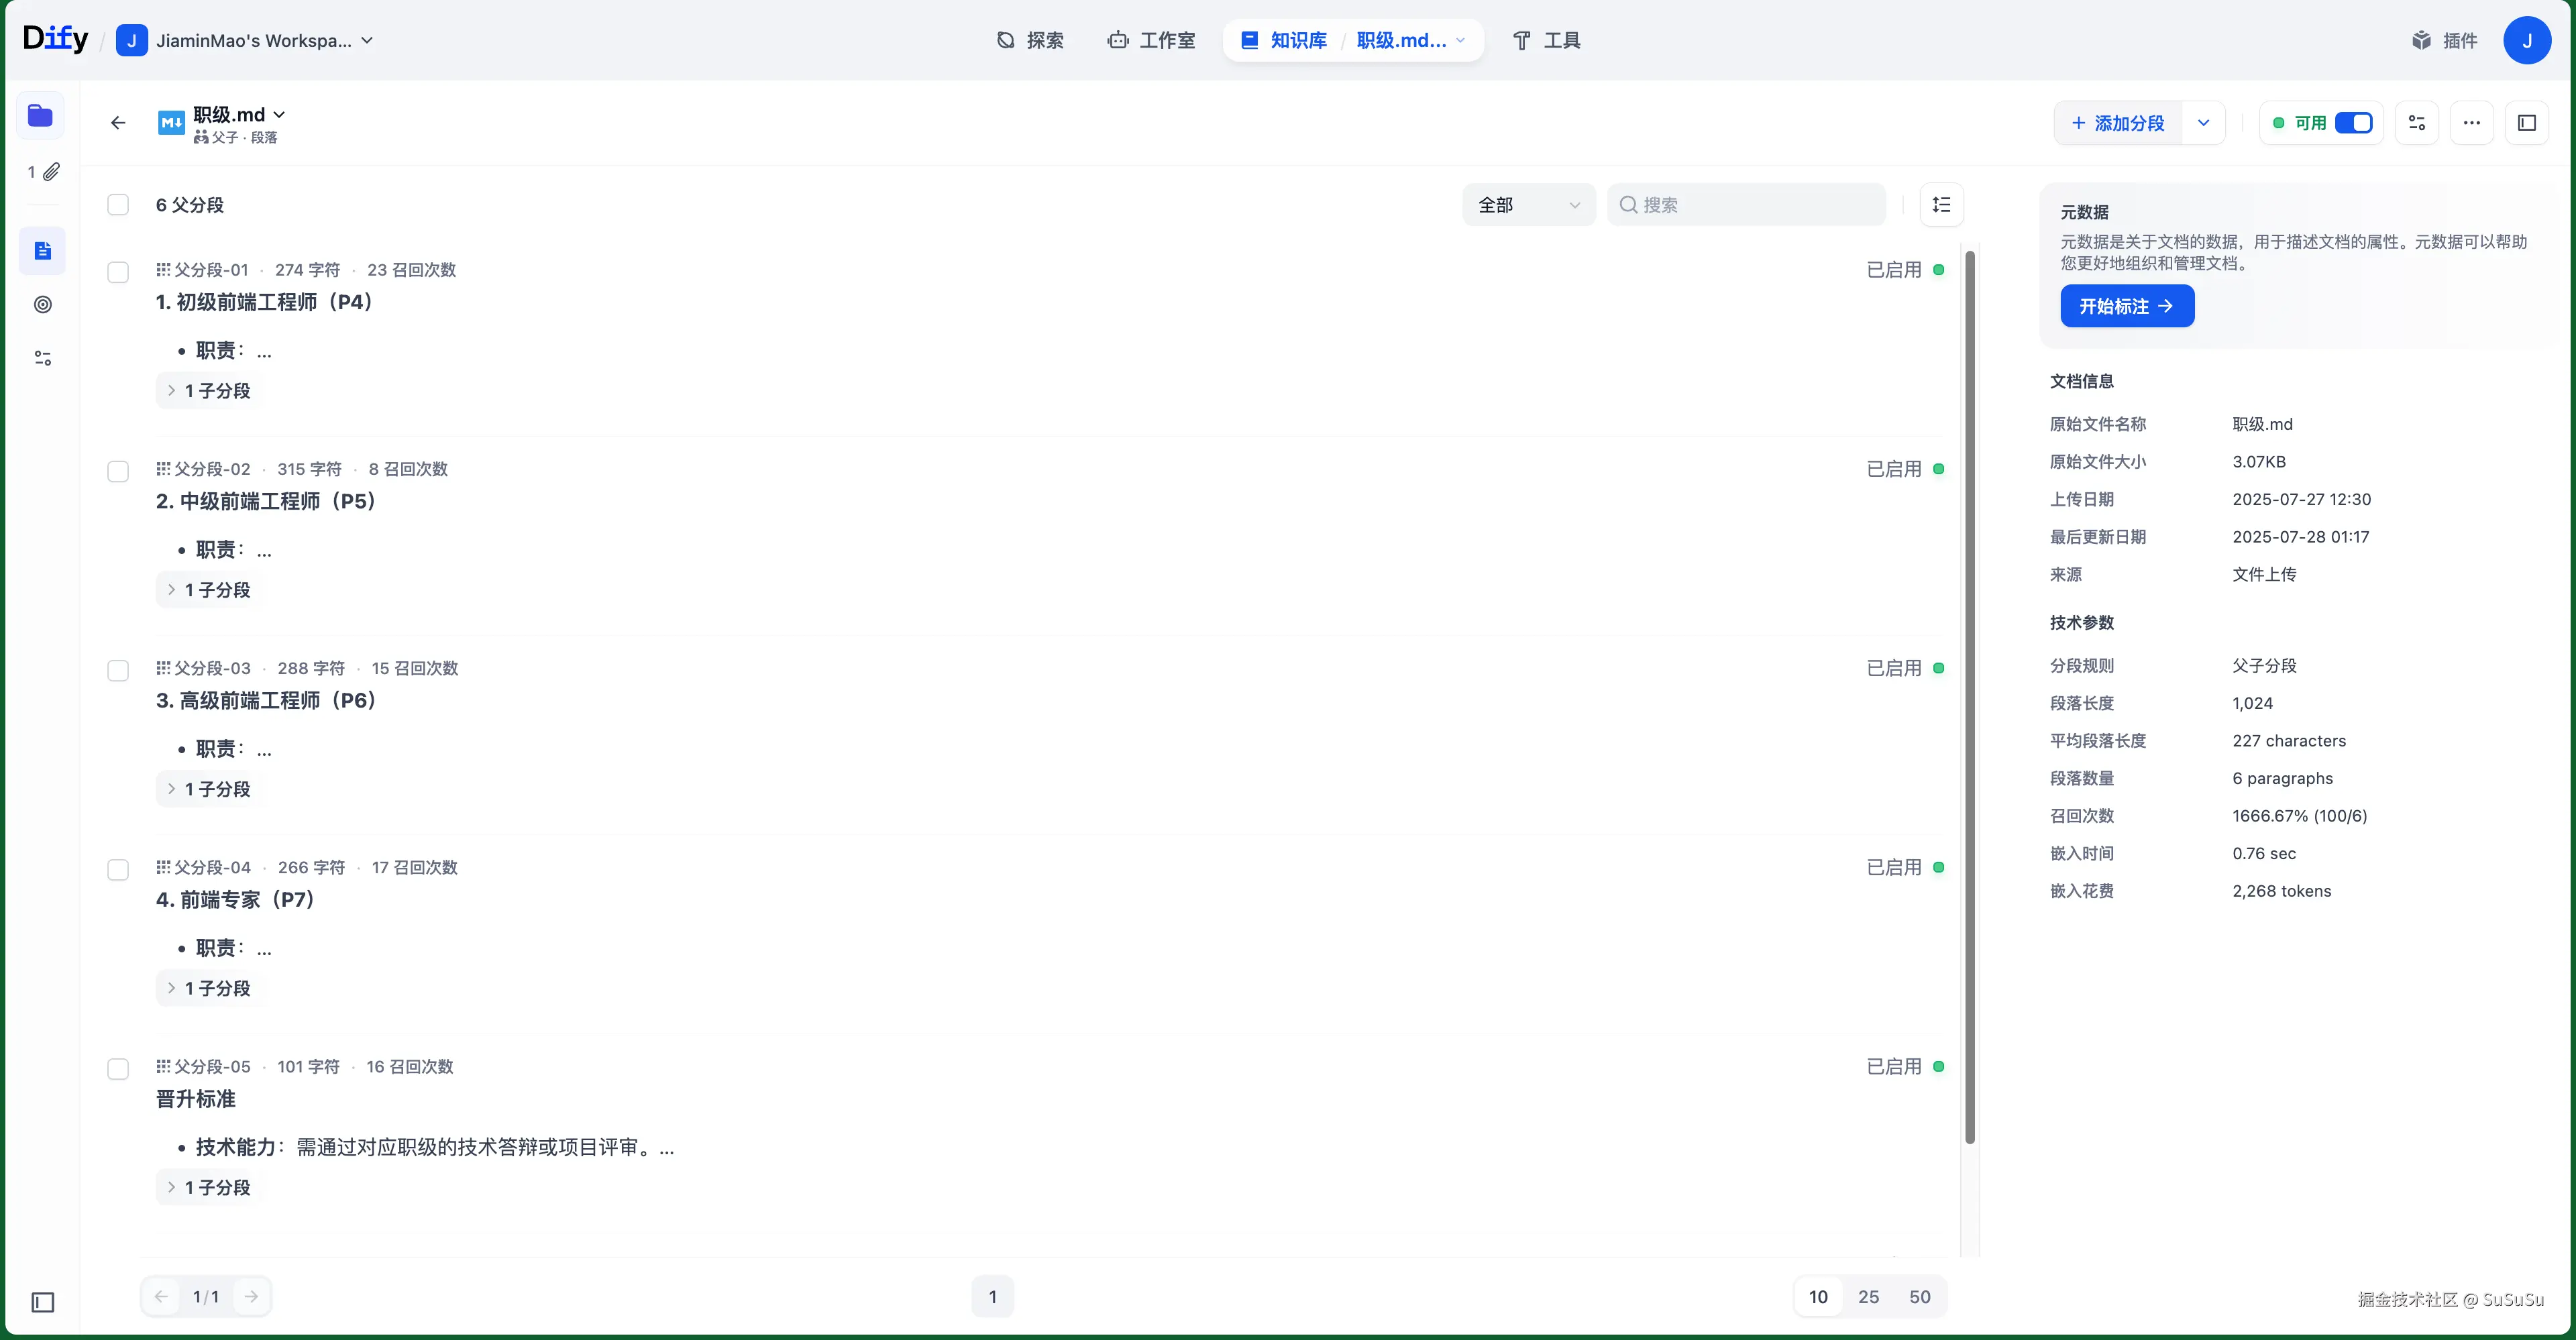Viewport: 2576px width, 1340px height.
Task: Disable the 可用 document switch
Action: point(2353,123)
